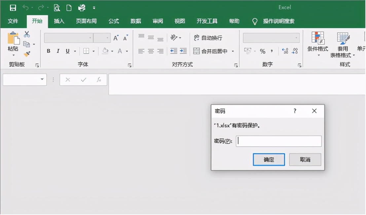
Task: Click the Center horizontally icon
Action: tap(151, 51)
